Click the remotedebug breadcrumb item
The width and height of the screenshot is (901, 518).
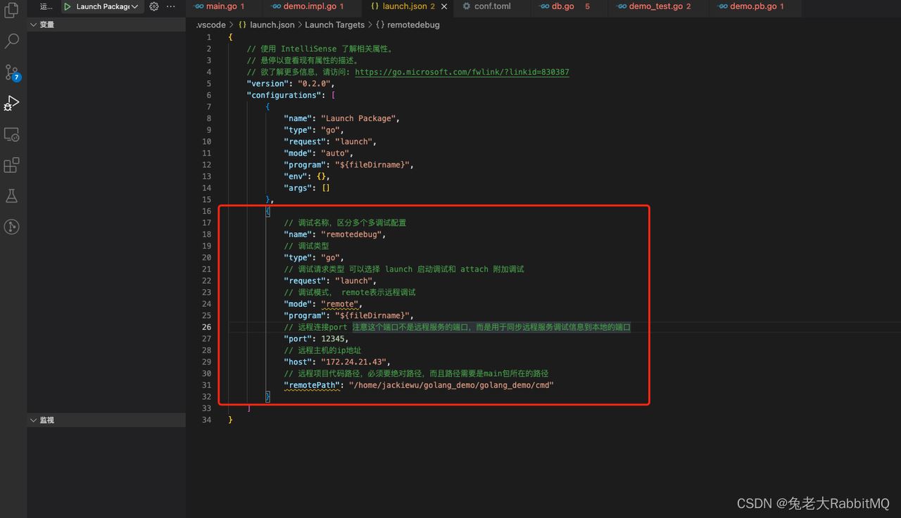412,24
